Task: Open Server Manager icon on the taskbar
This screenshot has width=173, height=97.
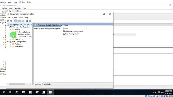Action: [31, 92]
